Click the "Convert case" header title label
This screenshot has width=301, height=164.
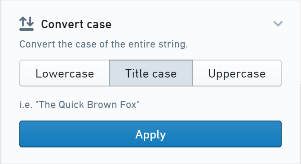click(x=76, y=24)
